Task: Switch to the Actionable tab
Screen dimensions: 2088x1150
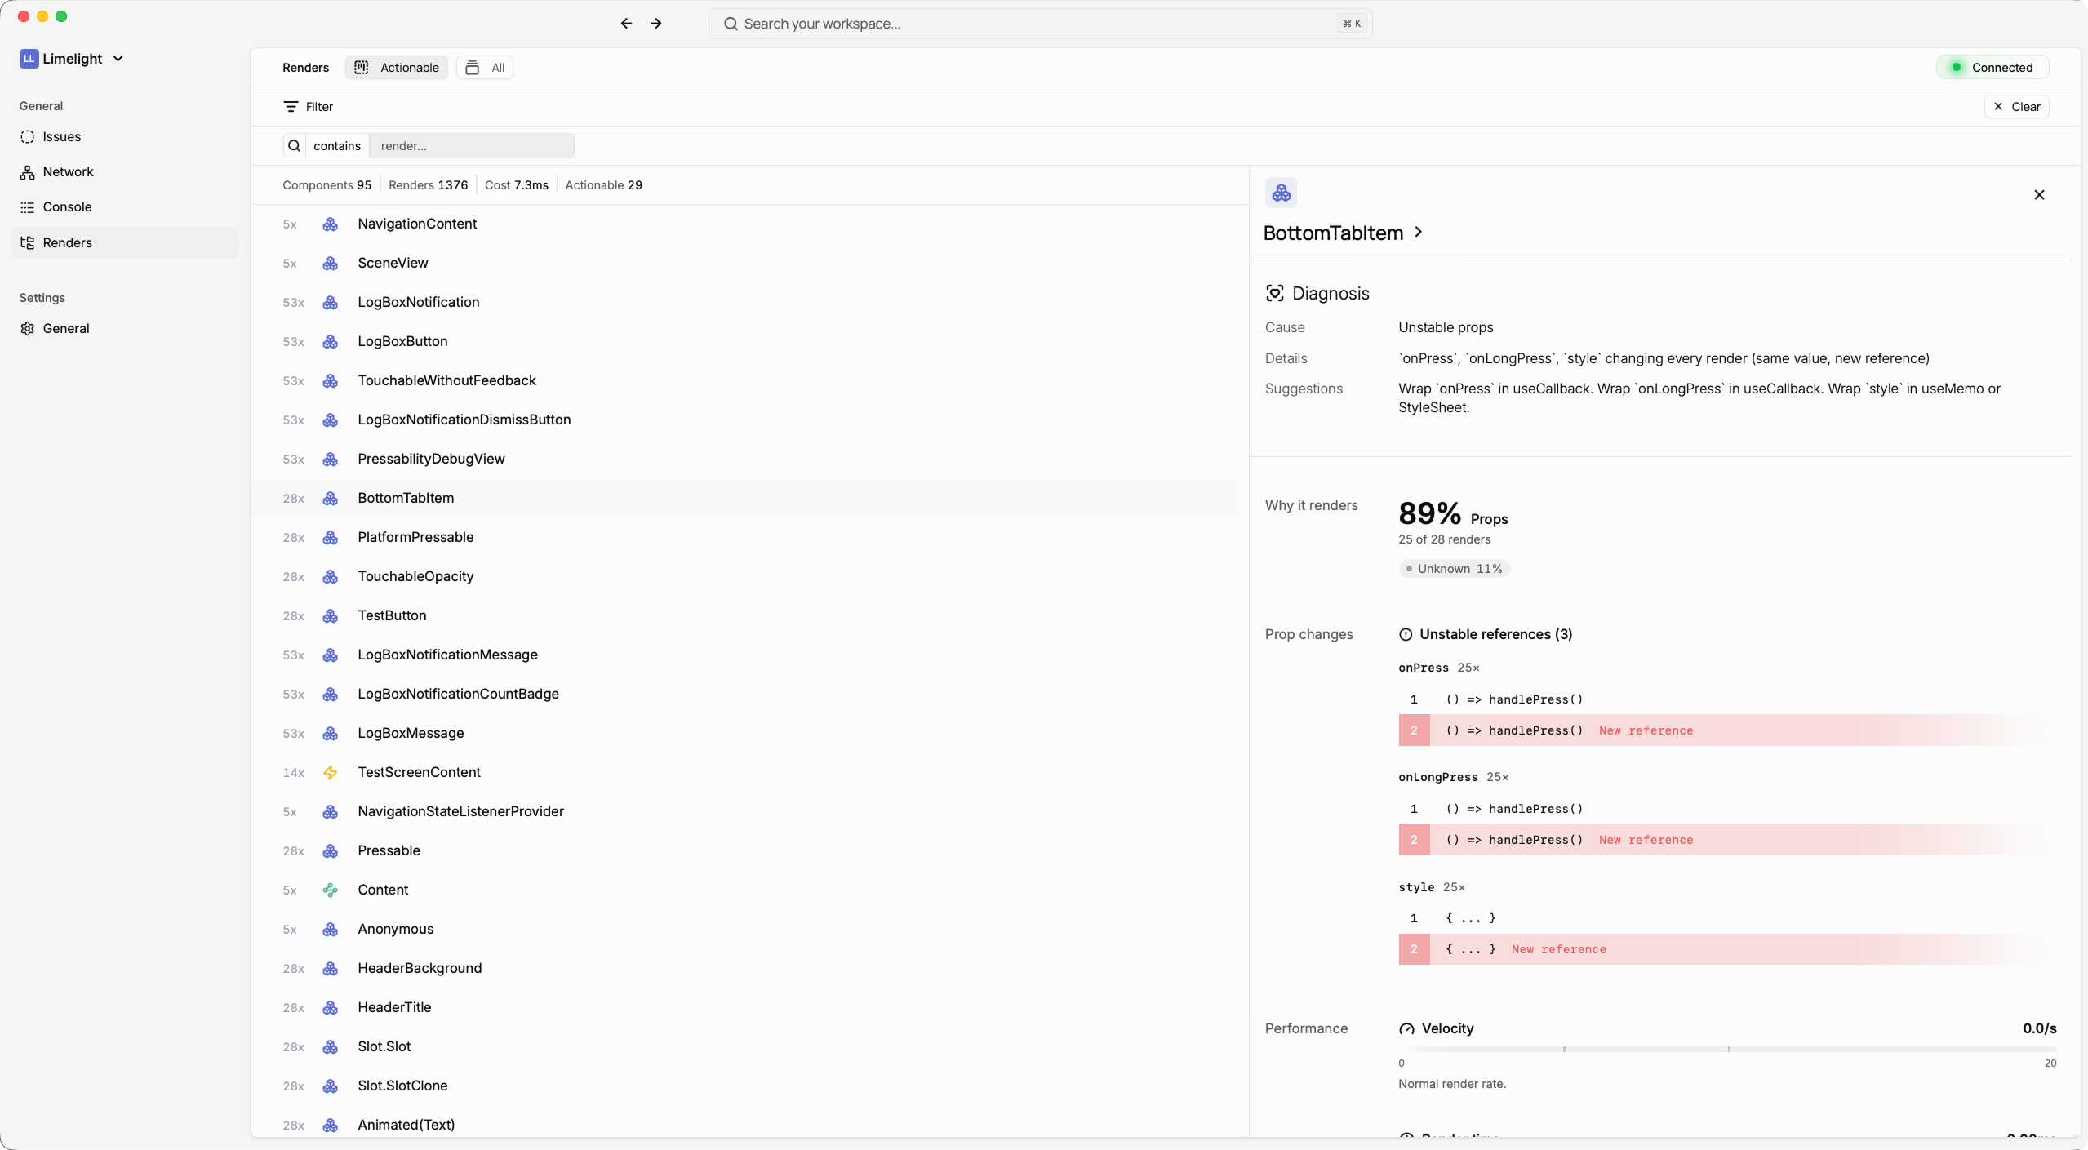Action: [396, 67]
